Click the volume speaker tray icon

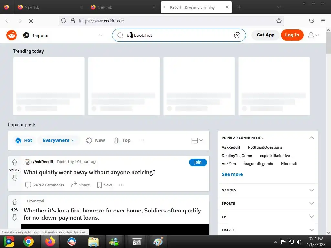(x=299, y=242)
